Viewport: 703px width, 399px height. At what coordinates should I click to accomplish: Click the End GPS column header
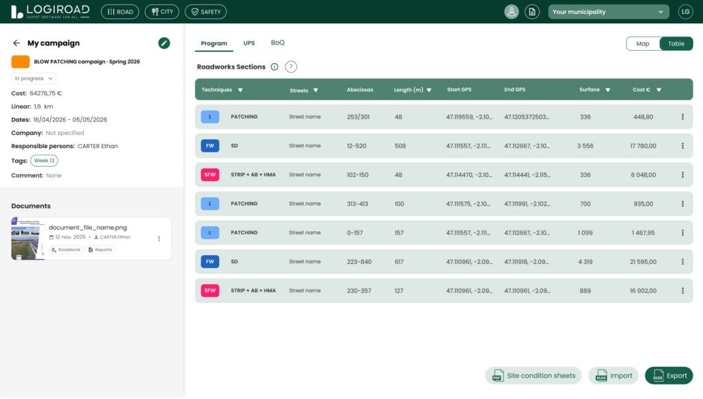[x=515, y=90]
